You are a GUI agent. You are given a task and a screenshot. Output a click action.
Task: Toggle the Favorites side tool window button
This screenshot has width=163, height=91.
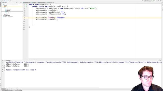(x=1, y=85)
